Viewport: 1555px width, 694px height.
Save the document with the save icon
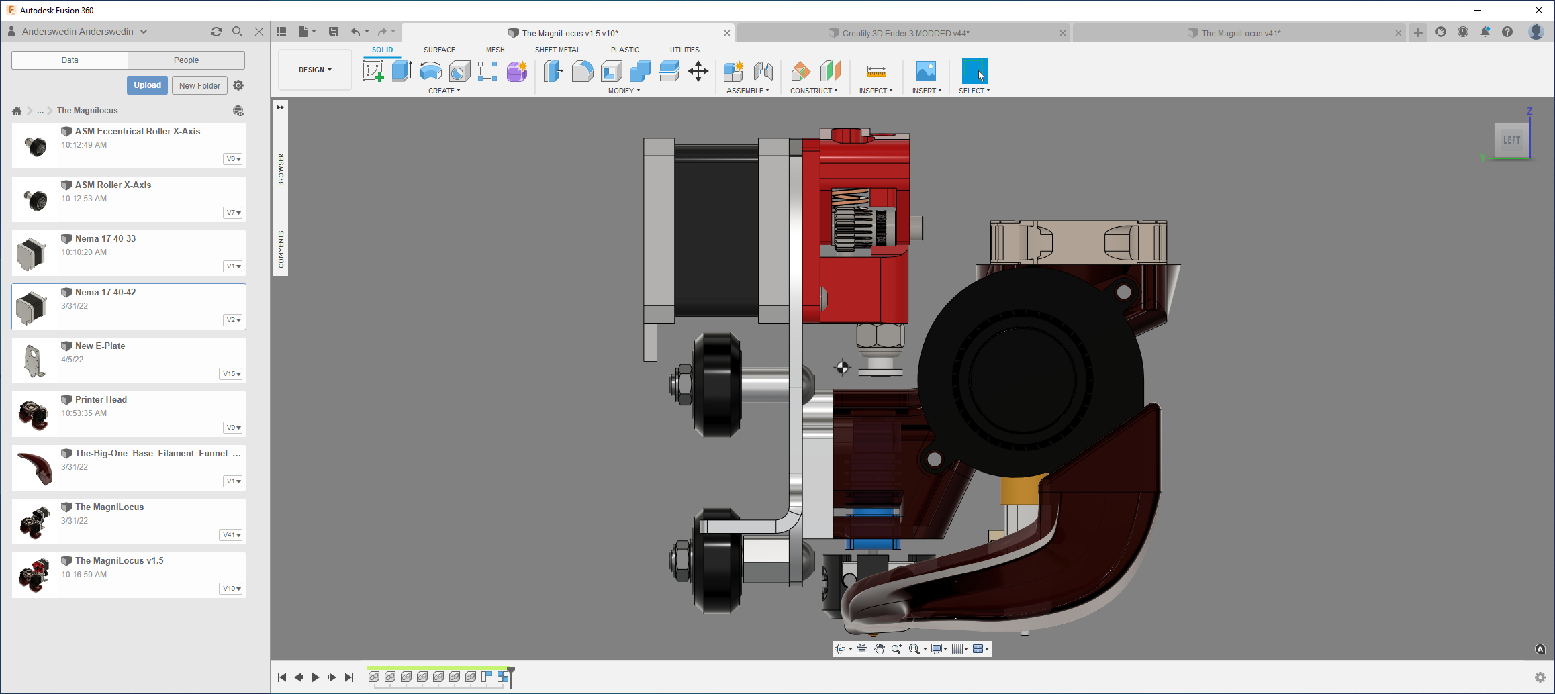point(334,32)
